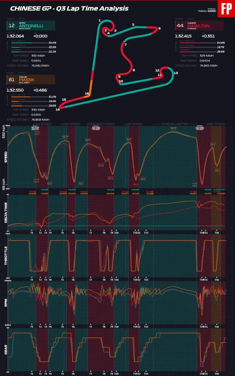
Task: Click the T16 marker below the gear chart
Action: click(x=217, y=373)
